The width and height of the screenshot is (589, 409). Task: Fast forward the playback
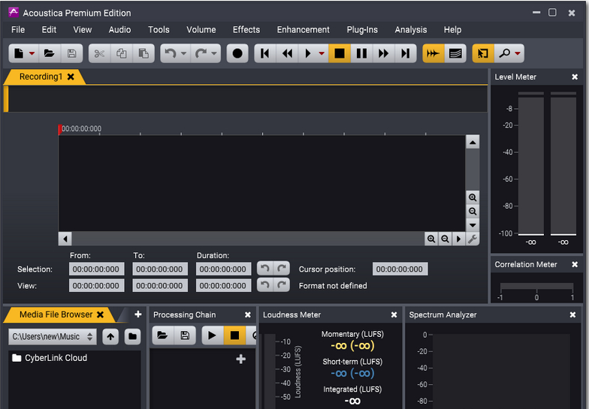click(x=383, y=54)
